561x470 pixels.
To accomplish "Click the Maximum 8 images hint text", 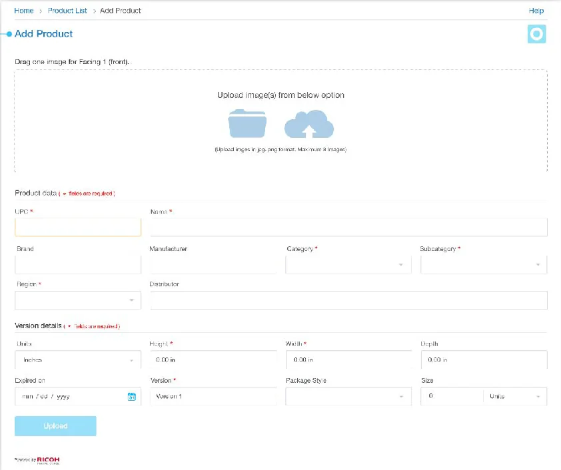I will click(x=280, y=149).
